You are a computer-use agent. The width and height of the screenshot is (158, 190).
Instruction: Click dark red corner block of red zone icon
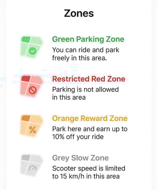coord(26,79)
